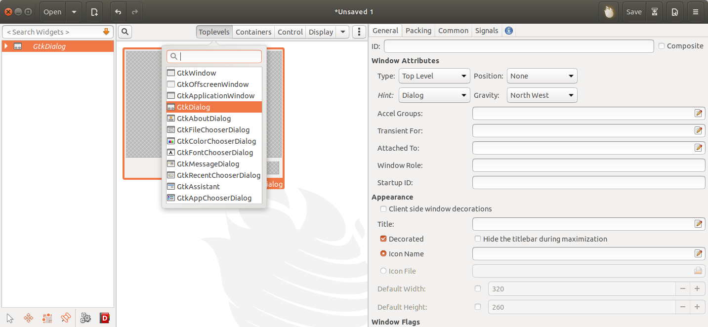Viewport: 708px width, 327px height.
Task: Switch to the Packing tab
Action: point(418,31)
